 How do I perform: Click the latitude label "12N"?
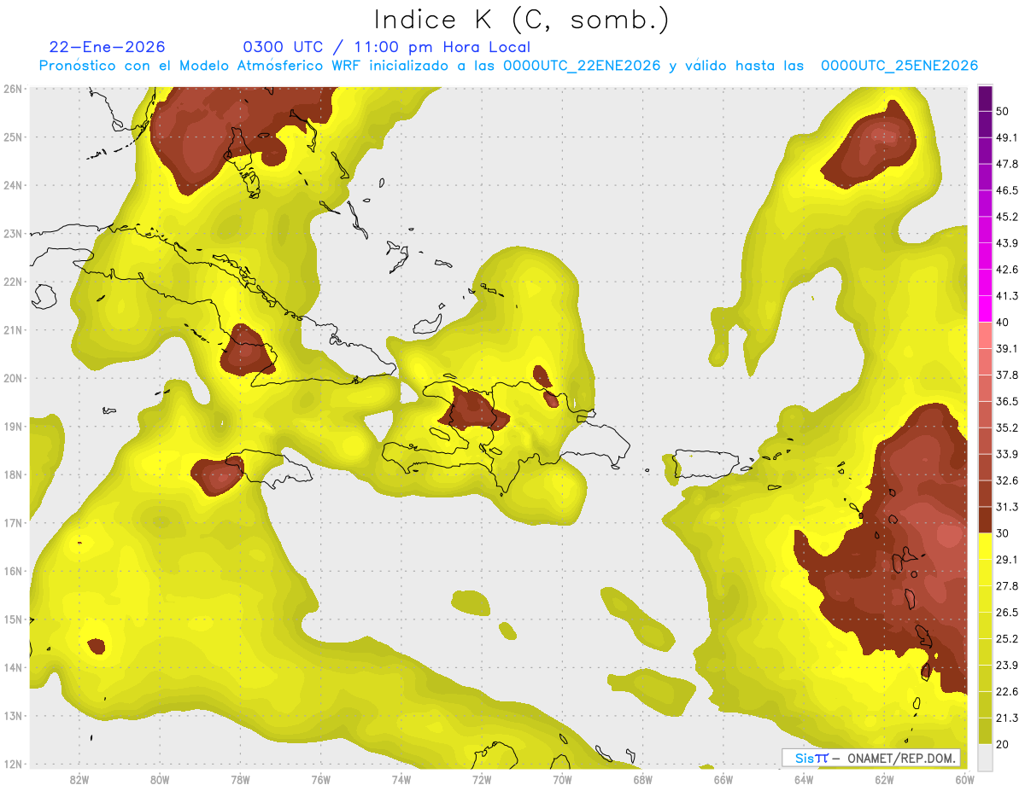point(13,764)
